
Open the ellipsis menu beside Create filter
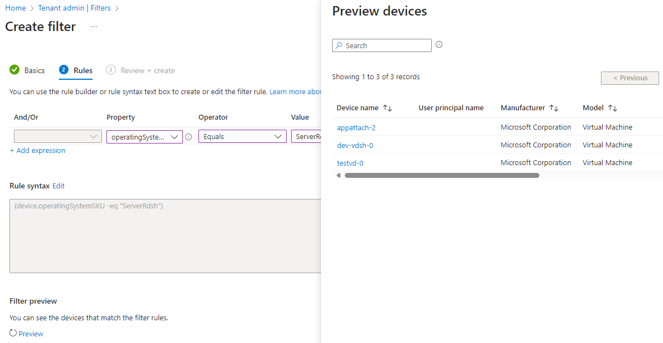click(93, 26)
